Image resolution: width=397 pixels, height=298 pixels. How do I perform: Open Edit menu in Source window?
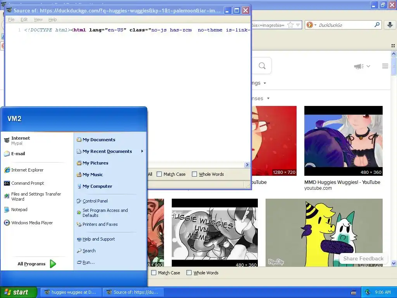pos(24,19)
